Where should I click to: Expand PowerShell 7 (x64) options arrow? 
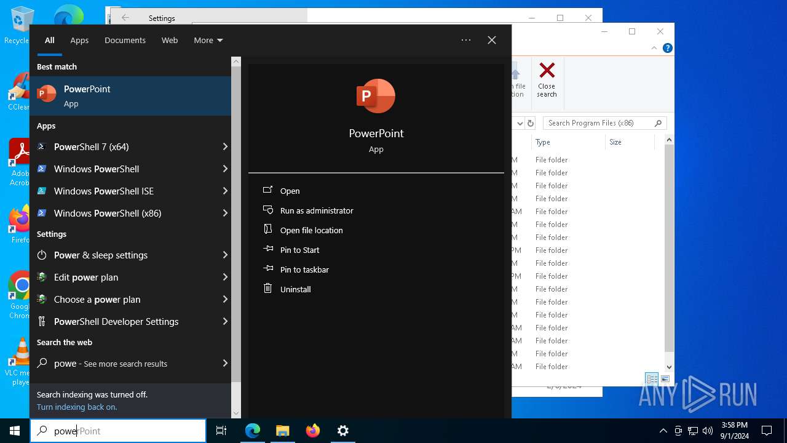(225, 146)
